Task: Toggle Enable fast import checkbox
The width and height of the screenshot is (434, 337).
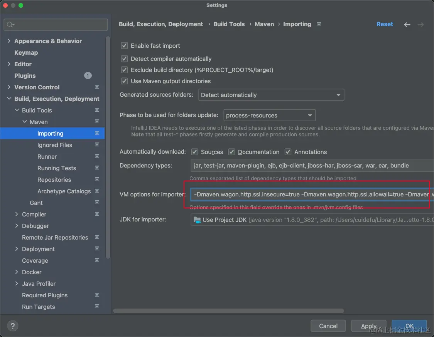Action: point(124,45)
